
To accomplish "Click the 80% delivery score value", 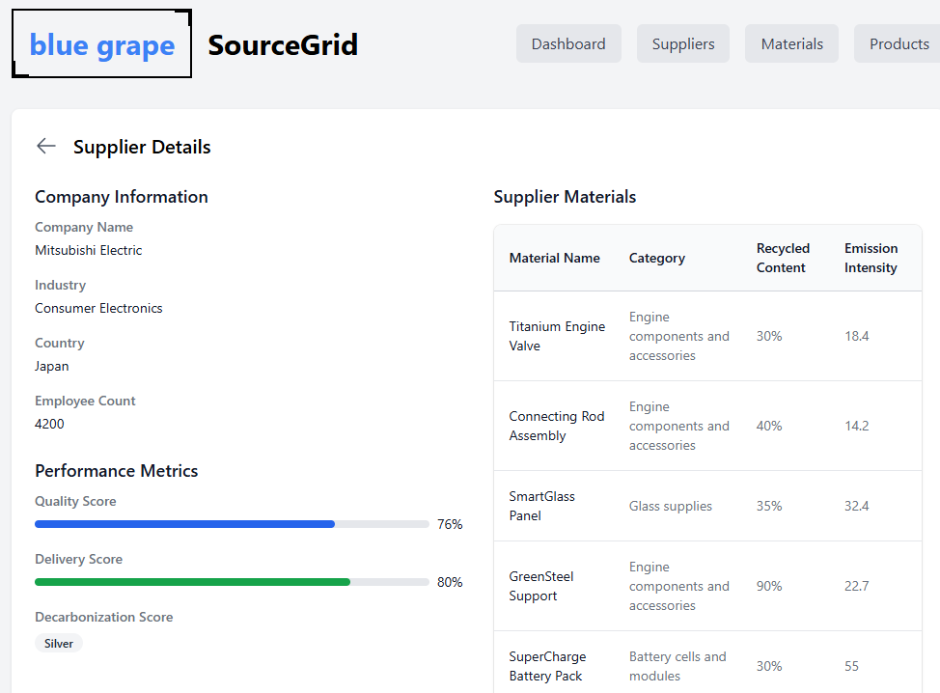I will coord(450,582).
